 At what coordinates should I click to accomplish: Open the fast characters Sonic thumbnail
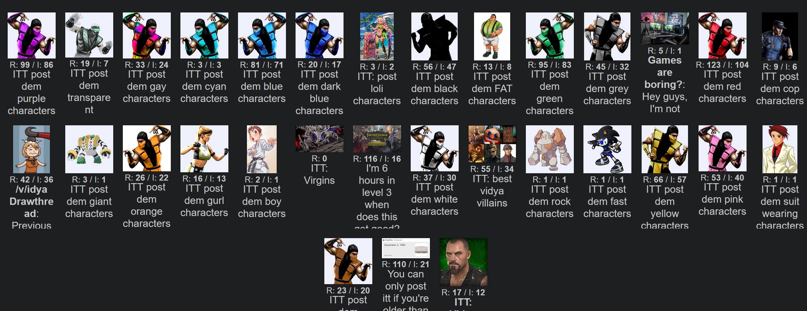[x=607, y=149]
